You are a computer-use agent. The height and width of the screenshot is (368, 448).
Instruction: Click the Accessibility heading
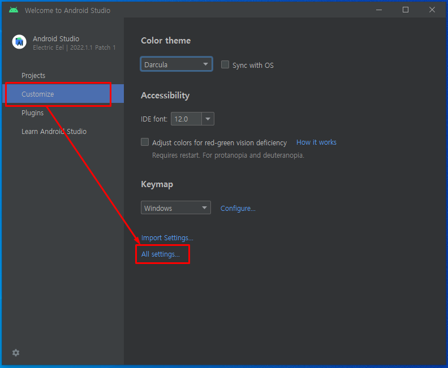point(165,96)
